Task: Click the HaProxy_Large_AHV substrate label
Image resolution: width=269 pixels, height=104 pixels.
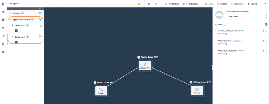Action: click(x=201, y=82)
